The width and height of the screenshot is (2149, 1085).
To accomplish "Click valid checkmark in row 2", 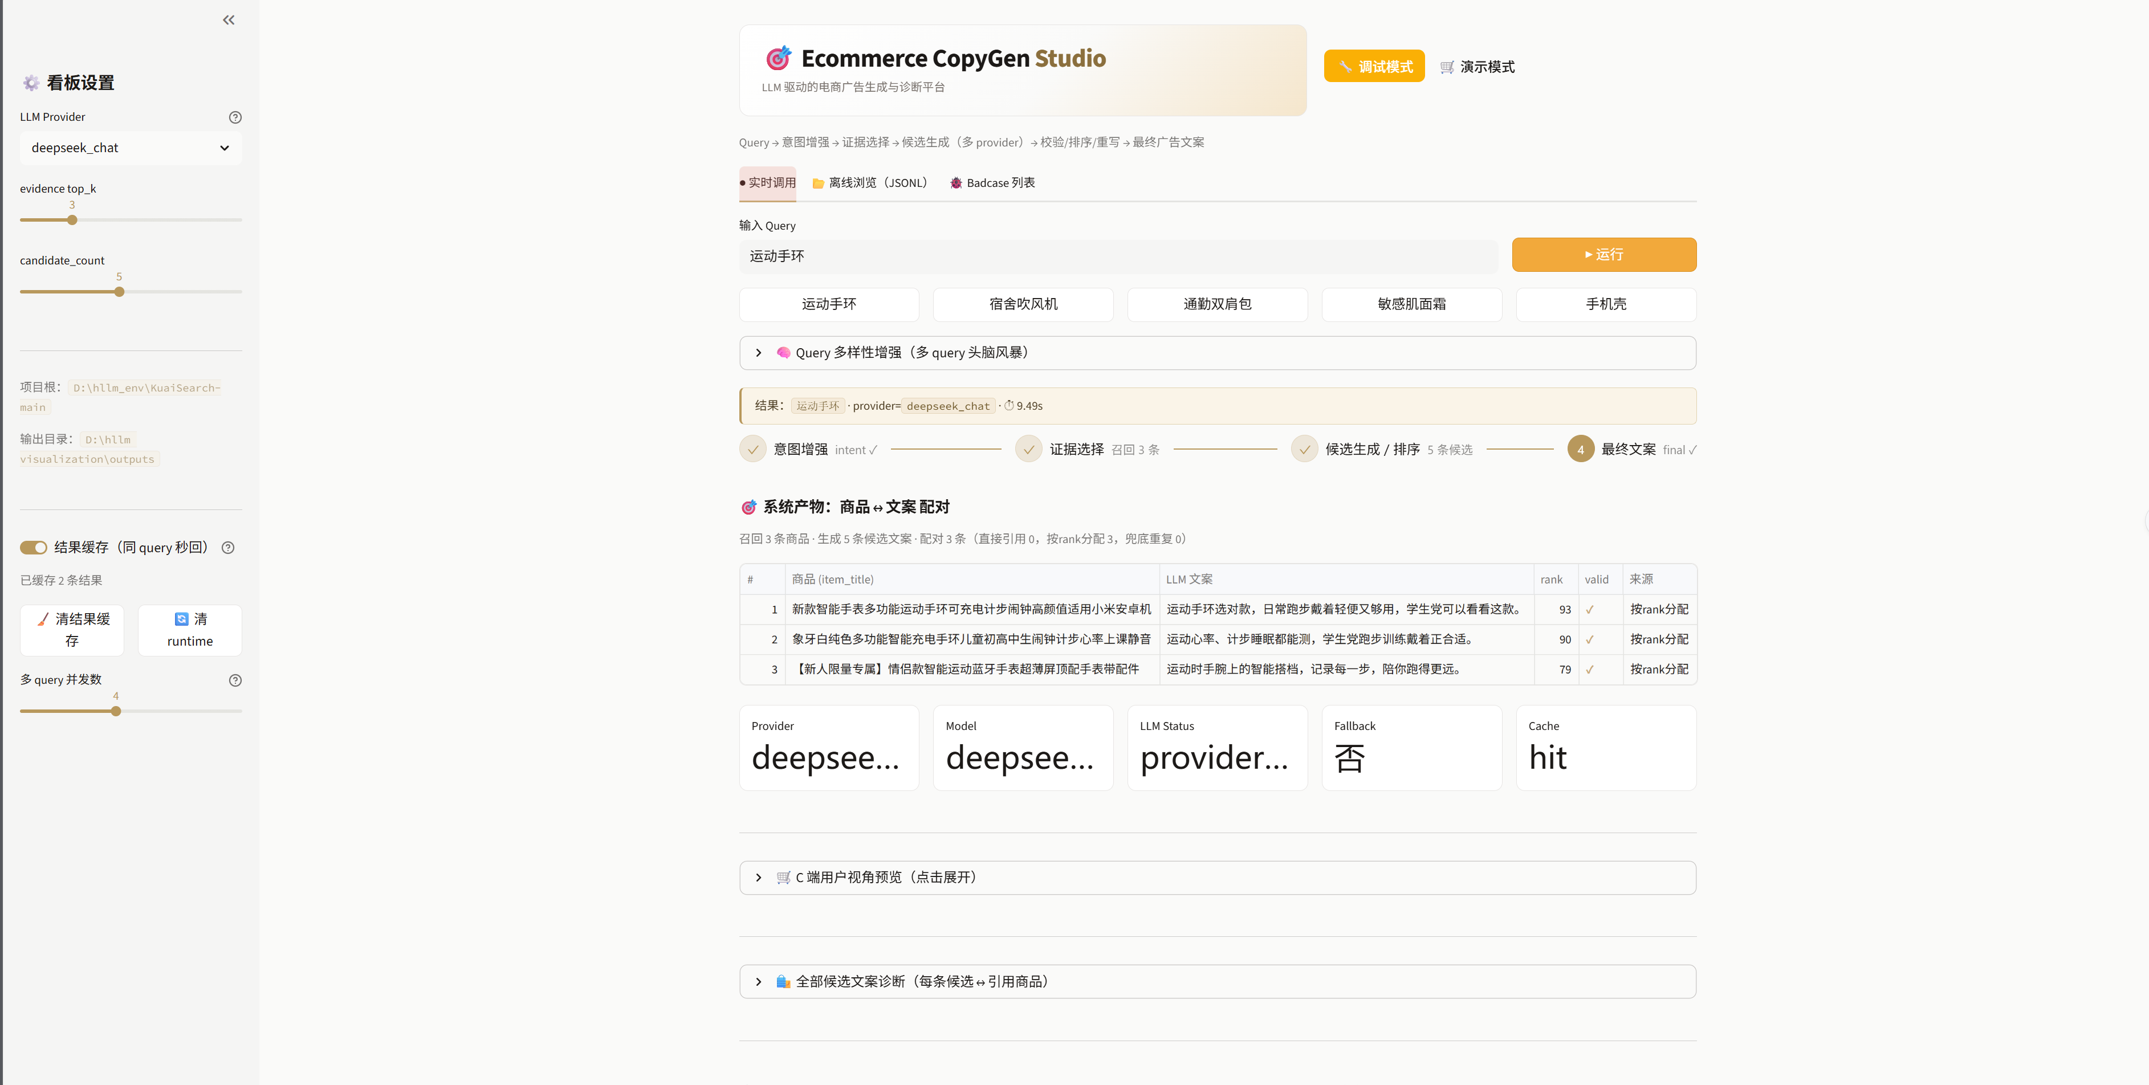I will tap(1590, 639).
